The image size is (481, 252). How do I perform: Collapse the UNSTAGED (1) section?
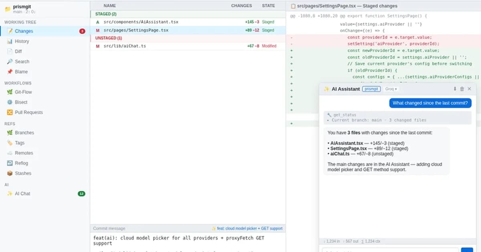pos(188,38)
